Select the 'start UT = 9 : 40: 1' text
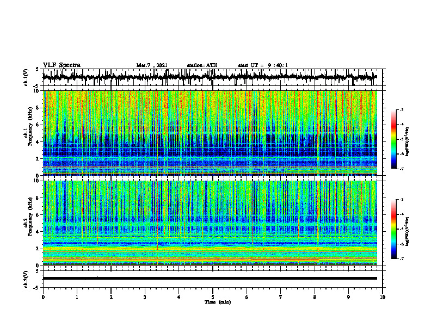This screenshot has width=431, height=333. (263, 65)
